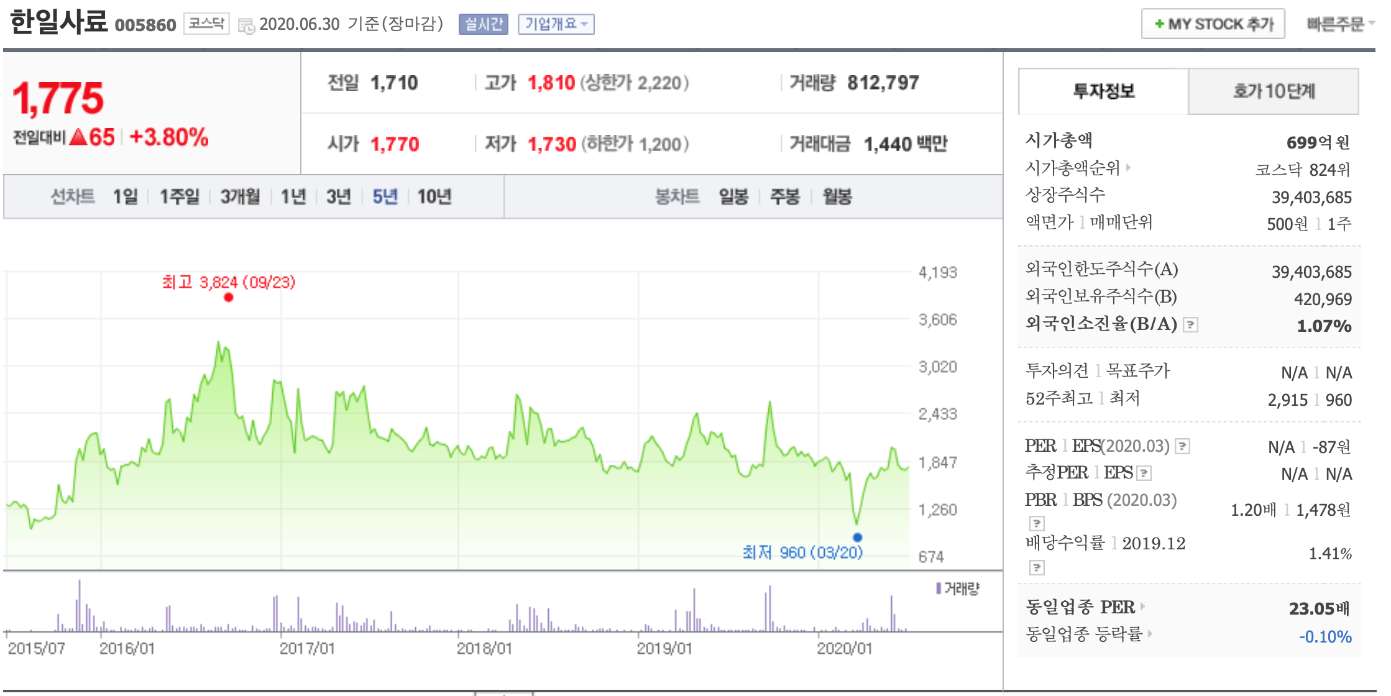Click the 2018/01 date on the chart axis
Image resolution: width=1391 pixels, height=696 pixels.
[484, 649]
